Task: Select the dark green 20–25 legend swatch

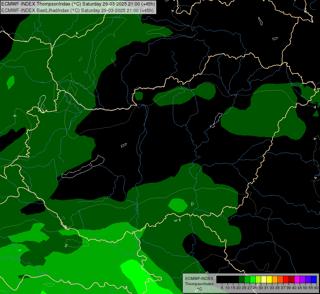Action: [x=242, y=279]
